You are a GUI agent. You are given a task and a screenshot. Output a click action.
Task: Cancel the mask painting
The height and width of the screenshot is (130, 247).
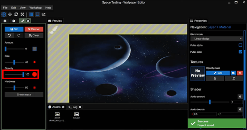pyautogui.click(x=34, y=29)
